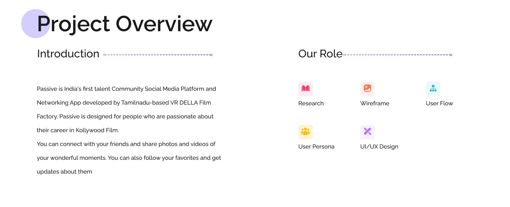This screenshot has height=207, width=510.
Task: Select the orange Wireframe image icon
Action: [x=368, y=89]
